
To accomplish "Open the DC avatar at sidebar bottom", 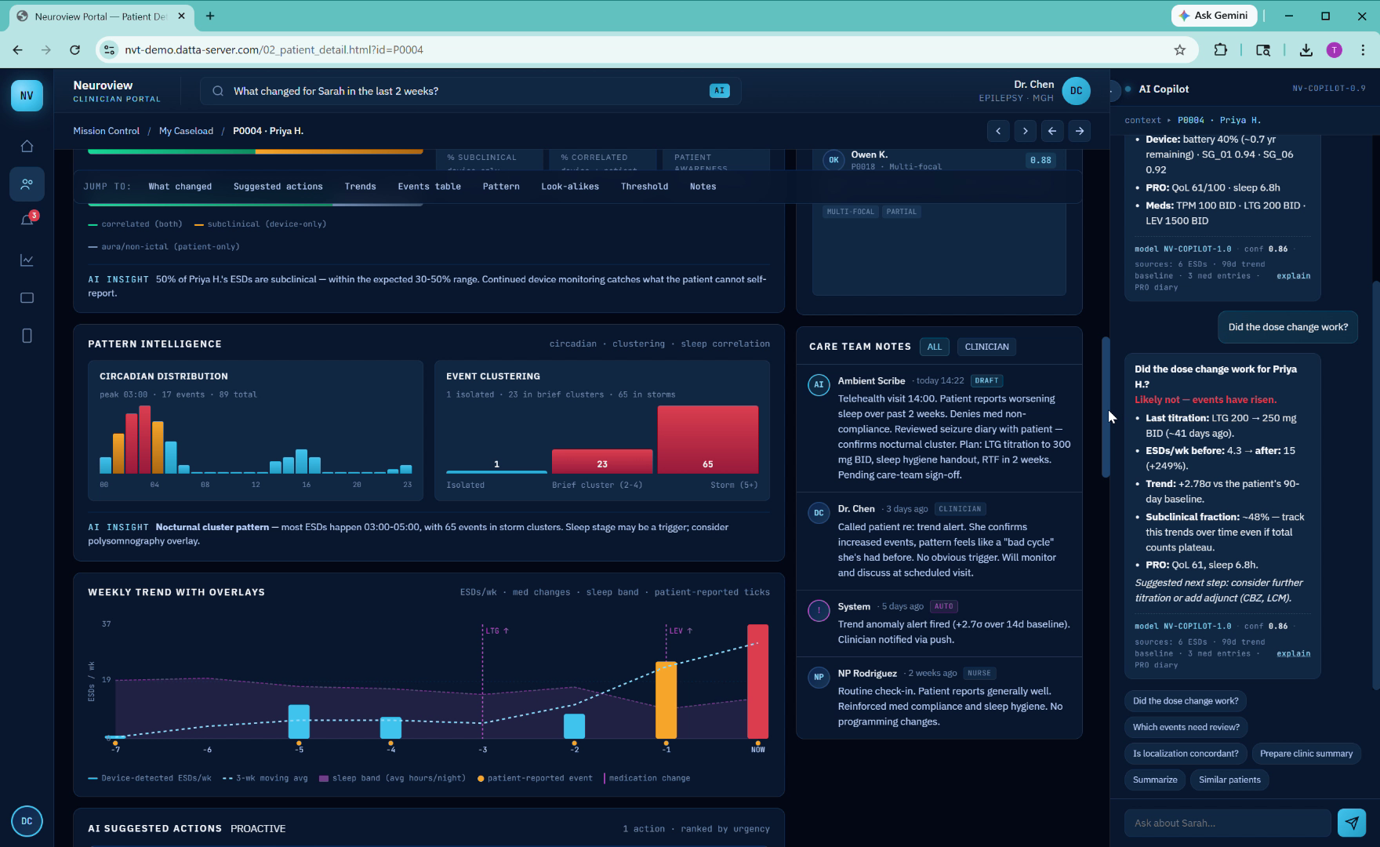I will (27, 821).
